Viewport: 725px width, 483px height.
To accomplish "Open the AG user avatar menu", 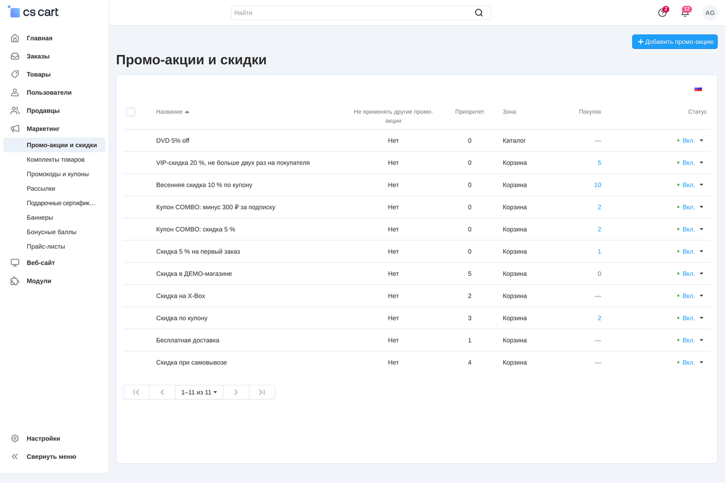I will 710,13.
